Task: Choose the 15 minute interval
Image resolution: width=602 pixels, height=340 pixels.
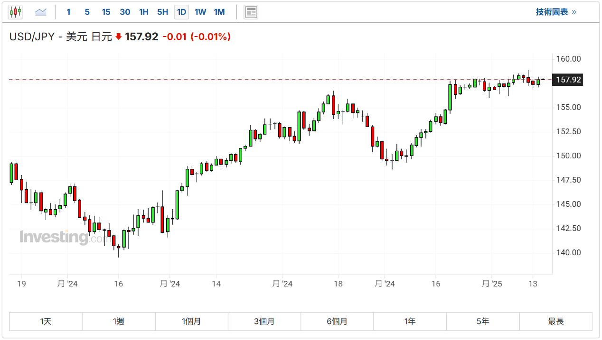Action: 106,12
